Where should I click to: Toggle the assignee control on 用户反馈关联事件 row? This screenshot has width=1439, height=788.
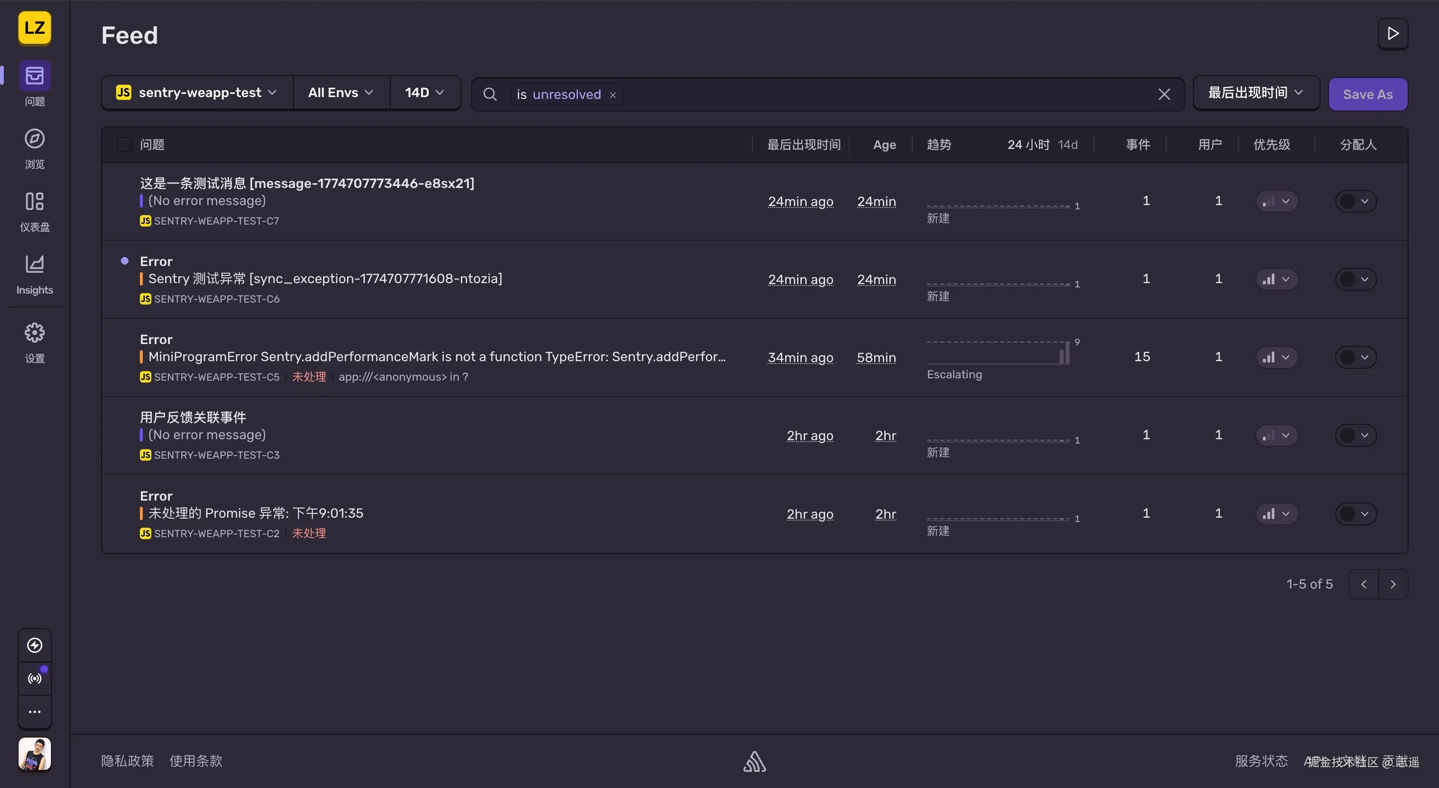pos(1356,434)
